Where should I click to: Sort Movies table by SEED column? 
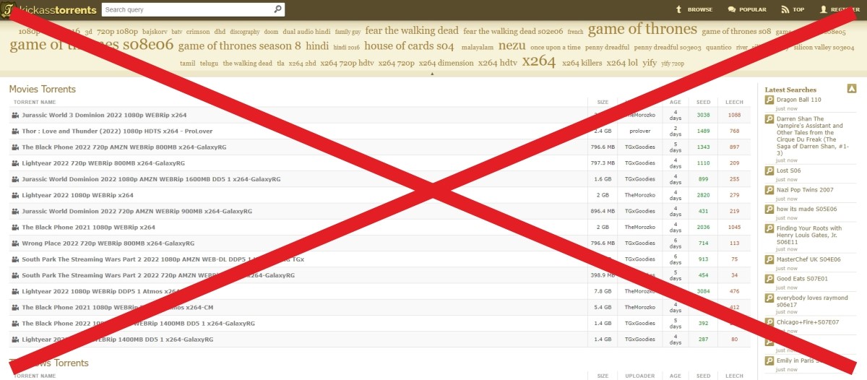pyautogui.click(x=704, y=102)
